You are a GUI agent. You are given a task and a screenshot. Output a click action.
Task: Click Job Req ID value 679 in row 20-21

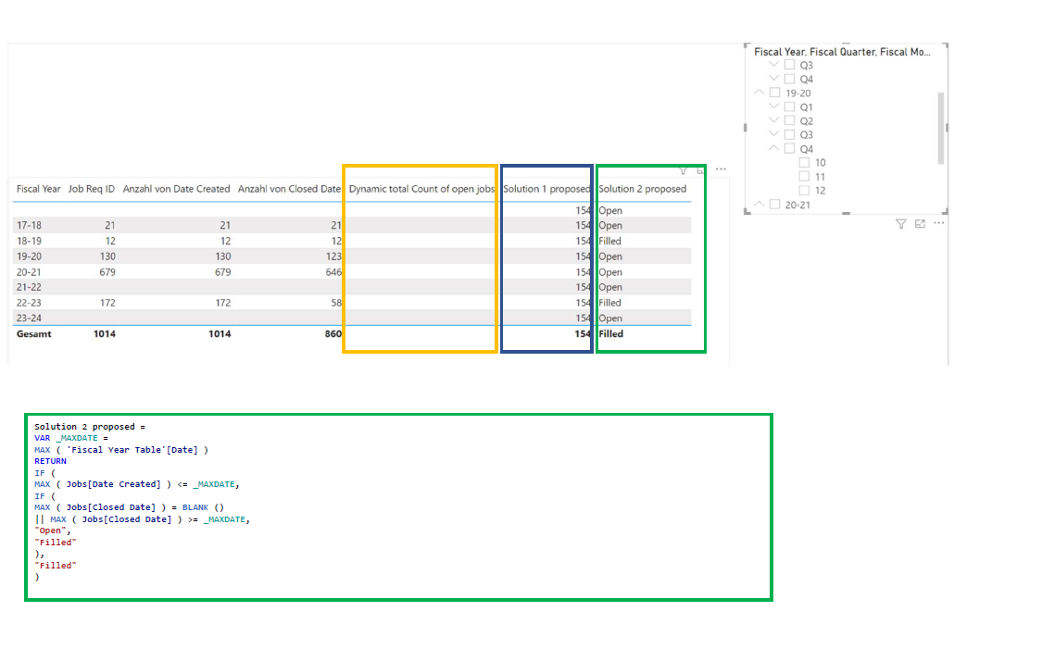point(107,271)
